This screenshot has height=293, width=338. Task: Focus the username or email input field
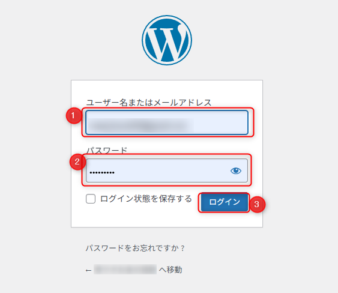tap(167, 122)
